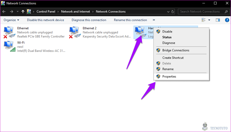Go up one level with up arrow
The image size is (231, 132).
(x=23, y=12)
